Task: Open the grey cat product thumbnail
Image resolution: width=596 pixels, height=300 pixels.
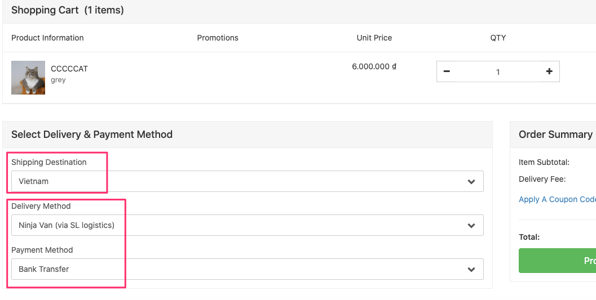Action: click(28, 78)
